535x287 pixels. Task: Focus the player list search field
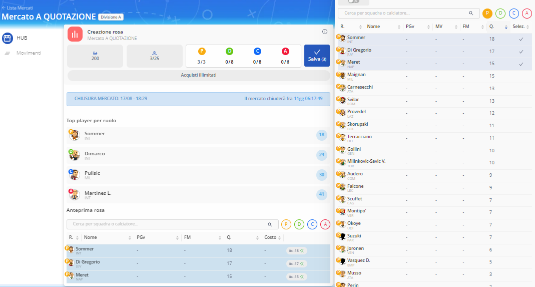point(409,14)
